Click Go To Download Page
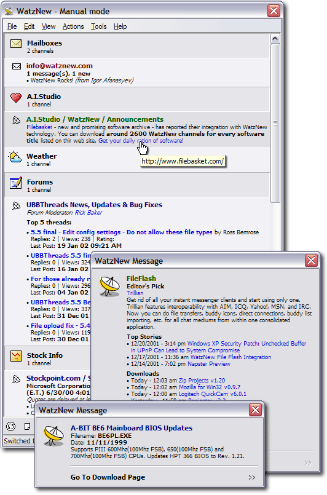 tap(108, 477)
